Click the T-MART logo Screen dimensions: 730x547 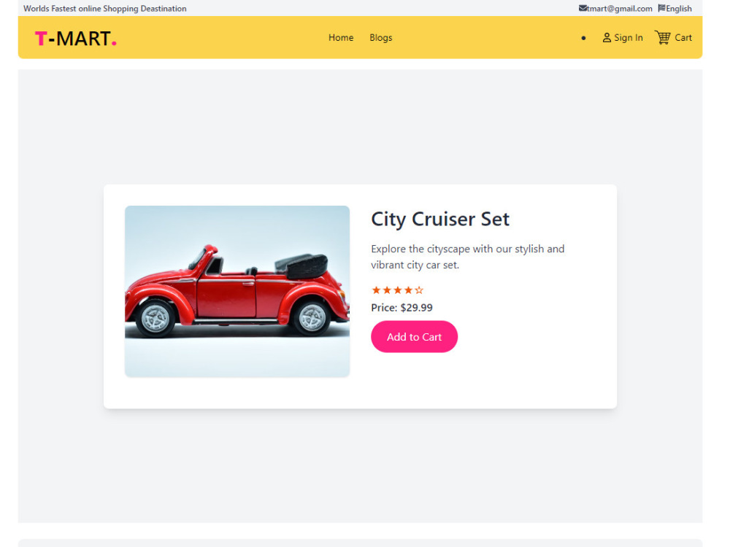click(x=75, y=38)
